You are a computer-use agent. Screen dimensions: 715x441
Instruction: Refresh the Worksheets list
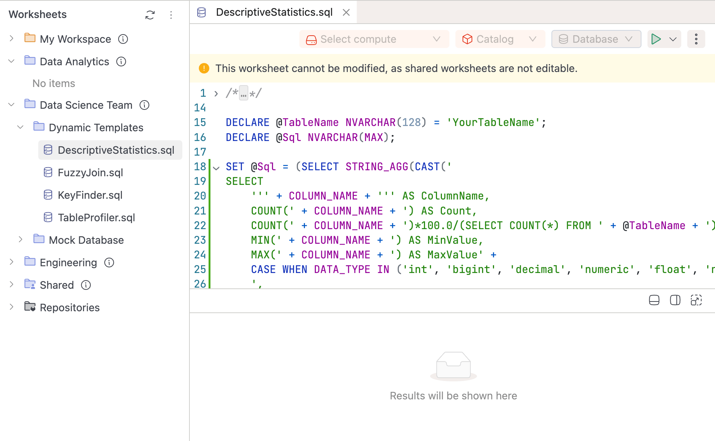[150, 15]
